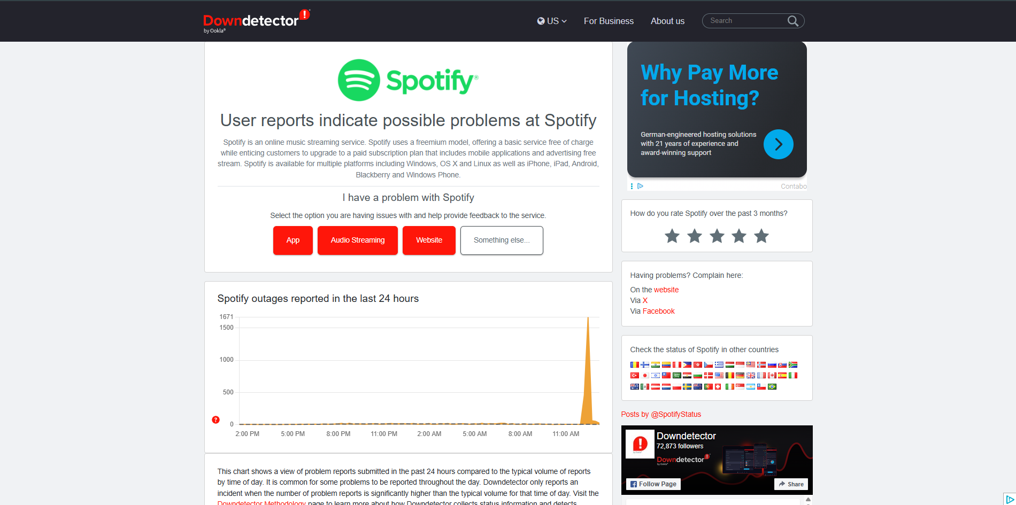This screenshot has height=505, width=1016.
Task: Select the United States flag
Action: click(x=719, y=376)
